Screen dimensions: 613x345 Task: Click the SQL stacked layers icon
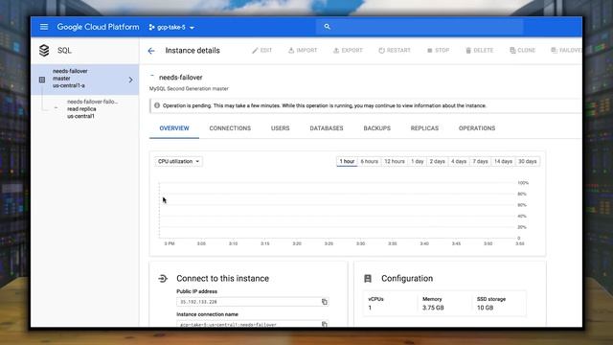click(x=44, y=51)
